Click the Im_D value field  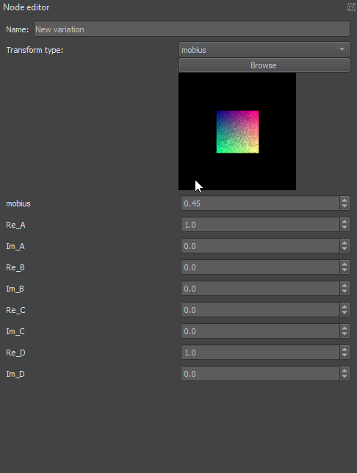pyautogui.click(x=260, y=374)
